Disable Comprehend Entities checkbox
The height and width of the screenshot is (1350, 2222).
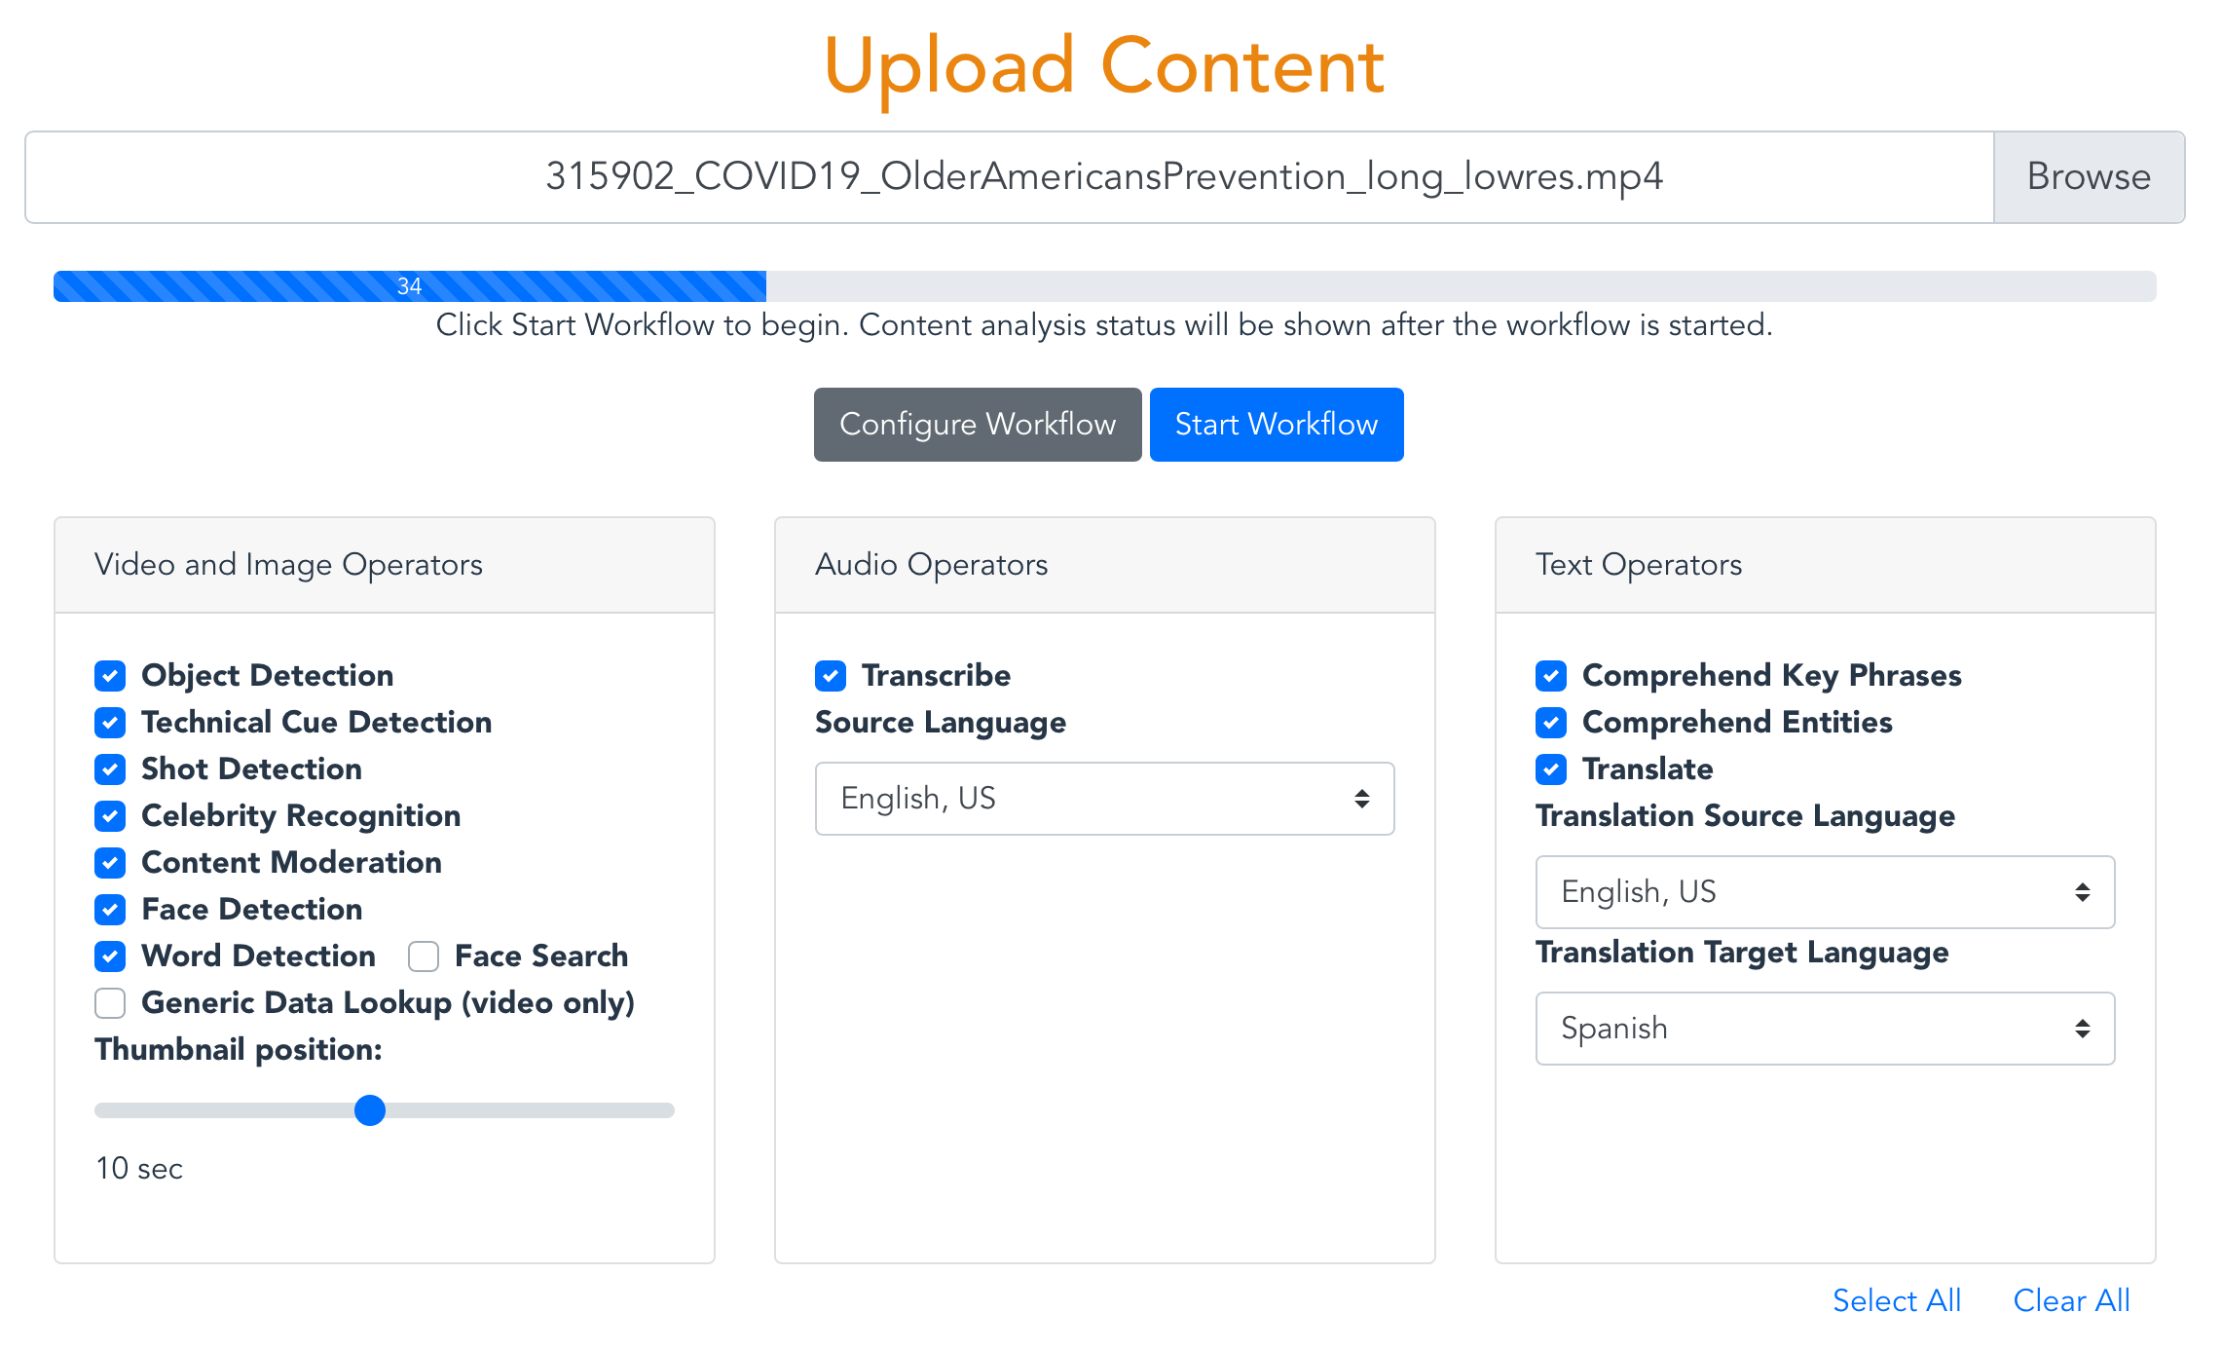[1551, 722]
